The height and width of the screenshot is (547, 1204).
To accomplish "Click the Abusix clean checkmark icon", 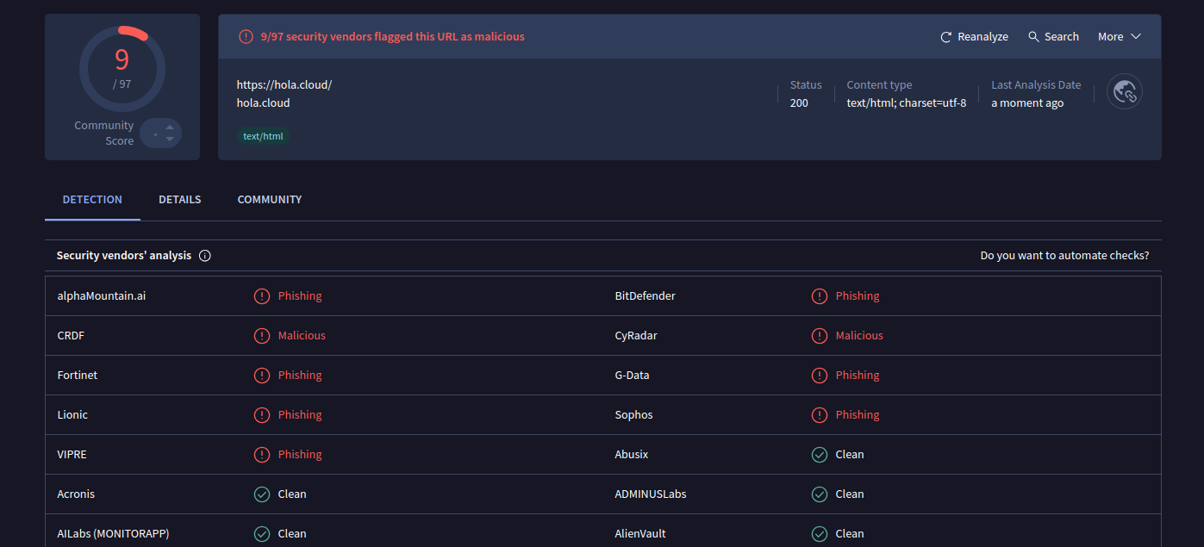I will (820, 455).
